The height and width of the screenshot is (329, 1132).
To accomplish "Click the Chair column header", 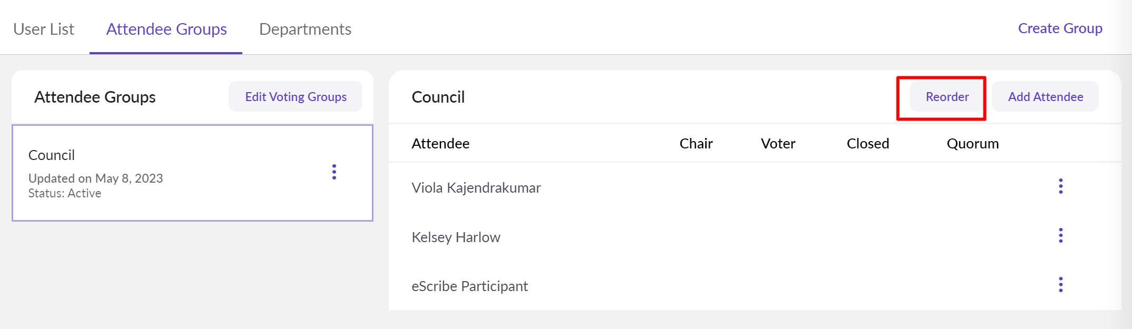I will [696, 144].
